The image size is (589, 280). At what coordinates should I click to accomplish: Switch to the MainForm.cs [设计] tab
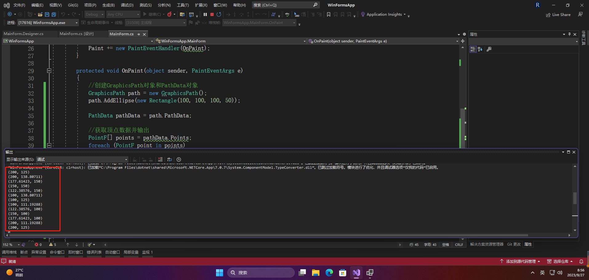[x=77, y=34]
